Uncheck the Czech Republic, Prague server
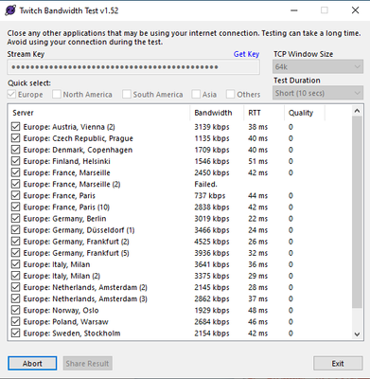The image size is (370, 379). [x=15, y=138]
